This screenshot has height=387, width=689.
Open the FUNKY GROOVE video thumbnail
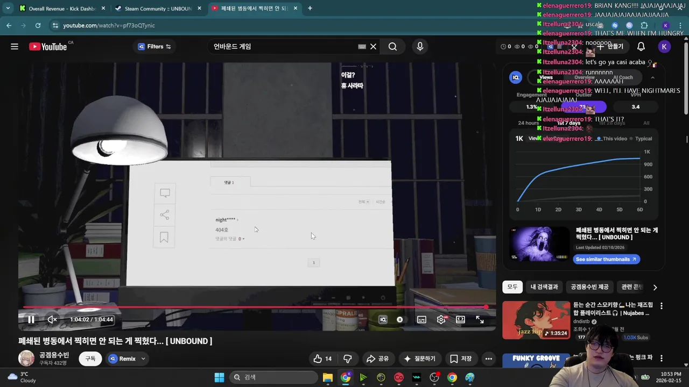[x=536, y=360]
